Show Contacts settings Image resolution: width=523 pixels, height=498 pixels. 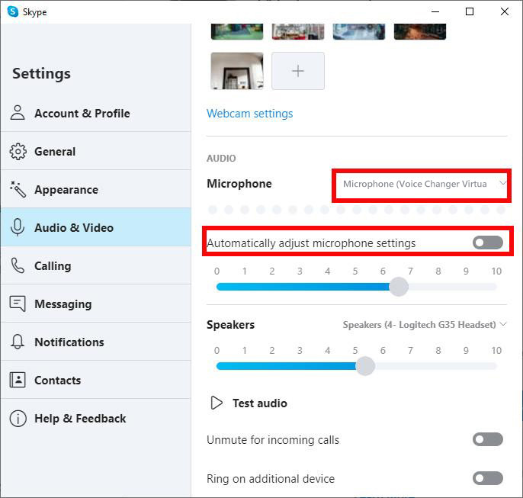(96, 380)
